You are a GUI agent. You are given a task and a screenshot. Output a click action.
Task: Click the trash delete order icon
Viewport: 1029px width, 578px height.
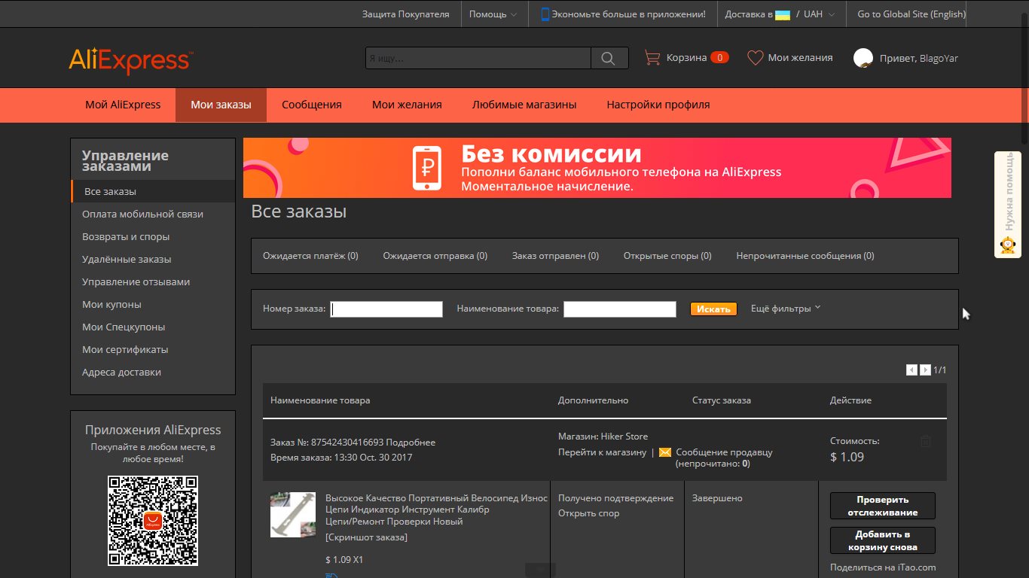(x=926, y=442)
